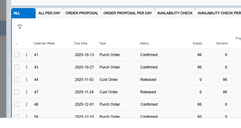The image size is (241, 128).
Task: Open the filter funnel icon
Action: 20,27
